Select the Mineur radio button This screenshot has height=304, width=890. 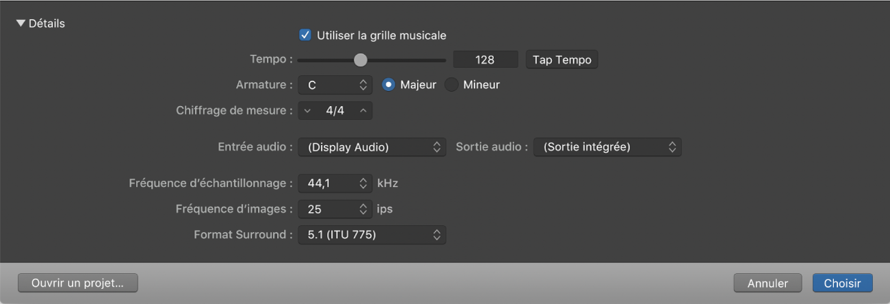tap(451, 86)
